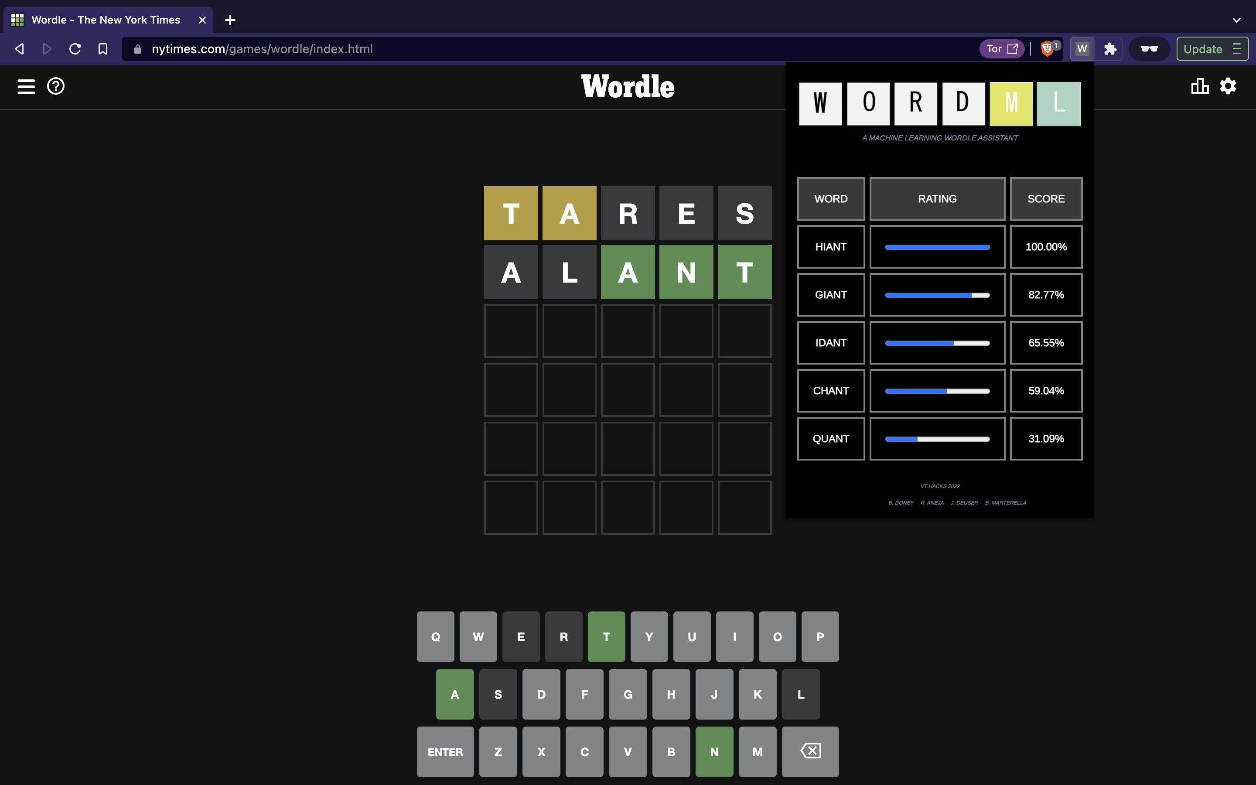1256x785 pixels.
Task: Open Wordle settings gear icon
Action: tap(1228, 86)
